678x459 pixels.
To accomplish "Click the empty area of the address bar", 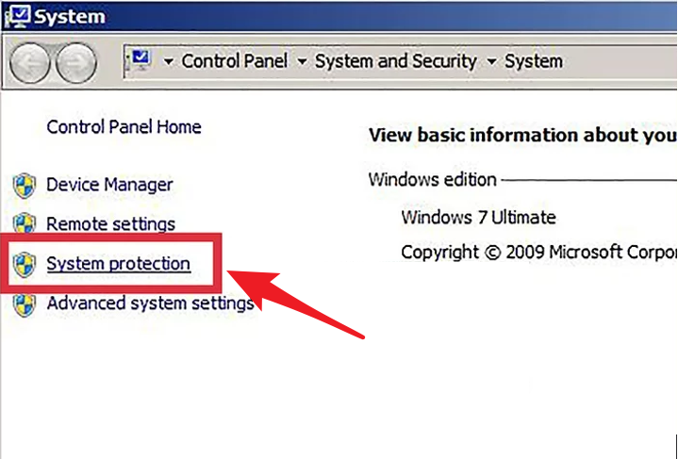I will [x=619, y=61].
